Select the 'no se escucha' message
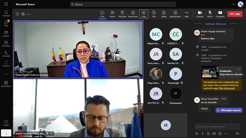The image size is (246, 138). (x=209, y=102)
